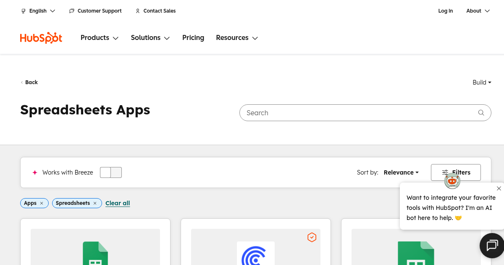Go to the Pricing page

pyautogui.click(x=193, y=38)
